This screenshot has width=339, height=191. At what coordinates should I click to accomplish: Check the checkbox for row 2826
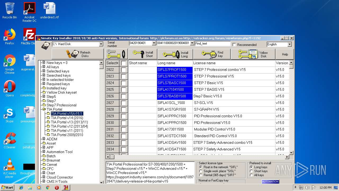click(x=123, y=96)
